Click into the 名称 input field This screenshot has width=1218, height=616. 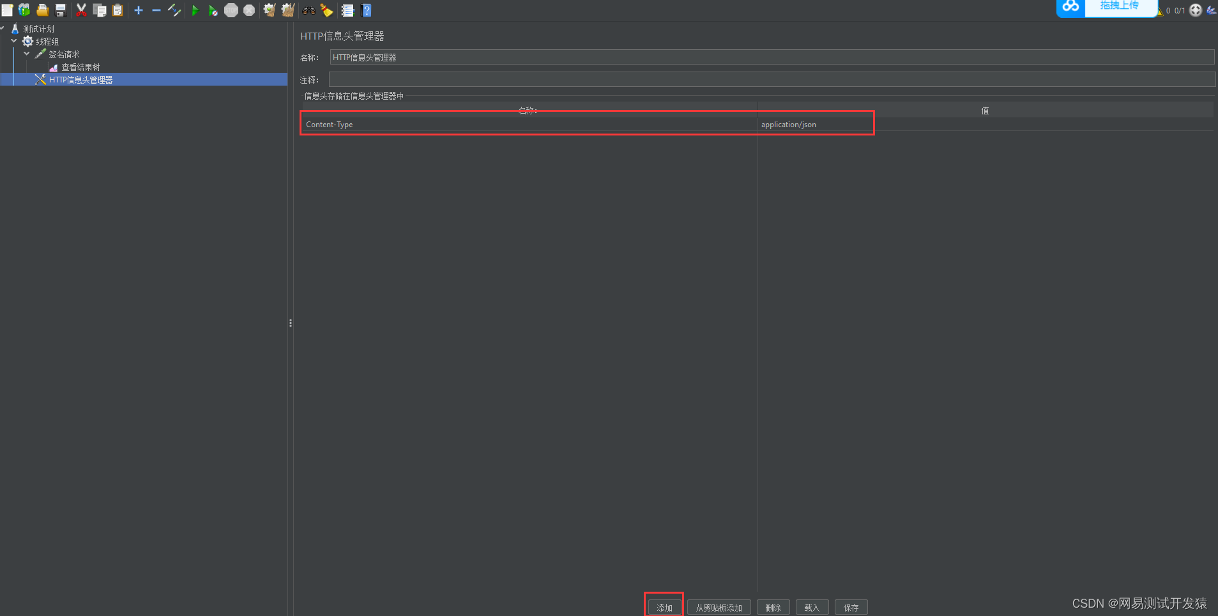pos(772,57)
